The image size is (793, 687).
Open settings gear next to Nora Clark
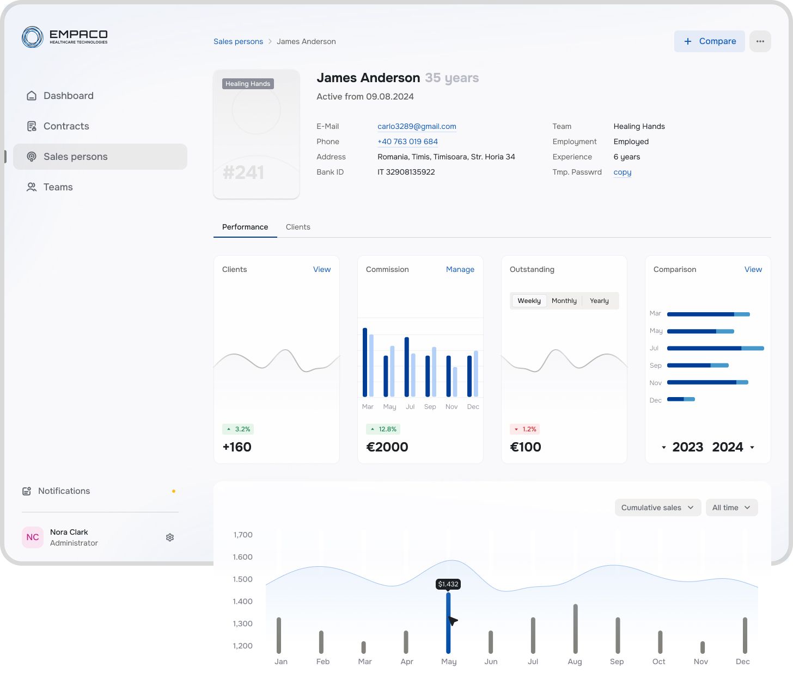(x=170, y=537)
